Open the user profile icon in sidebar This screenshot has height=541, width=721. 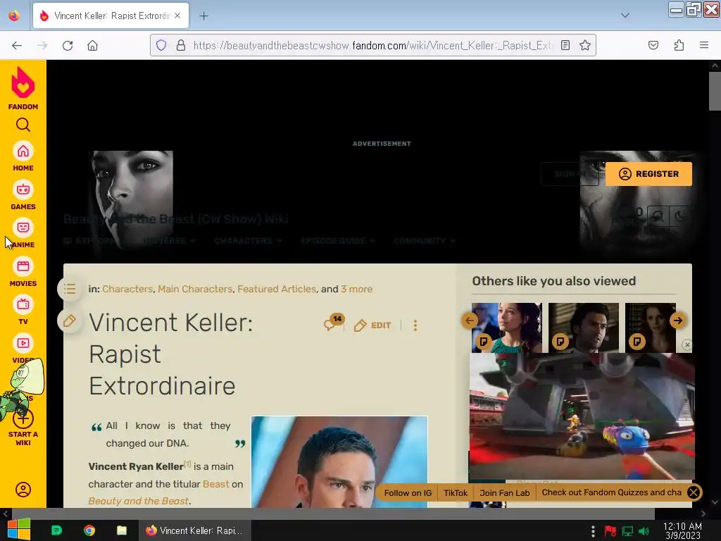(23, 490)
